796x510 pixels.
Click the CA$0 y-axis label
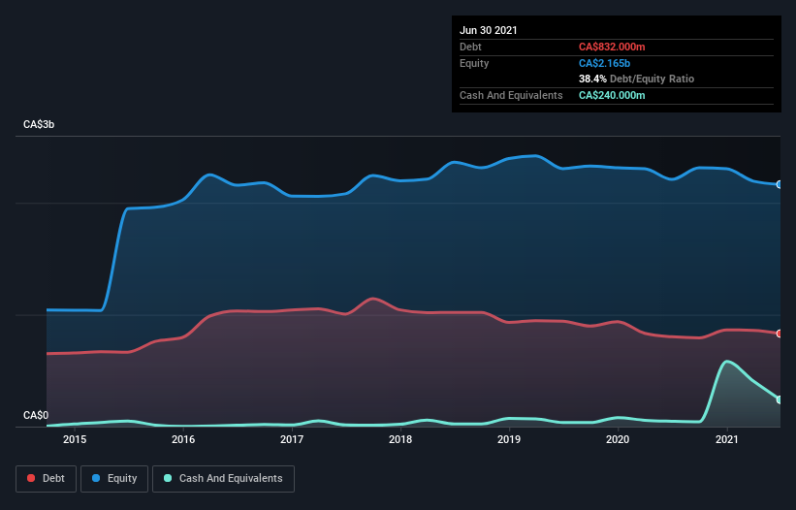pyautogui.click(x=36, y=415)
